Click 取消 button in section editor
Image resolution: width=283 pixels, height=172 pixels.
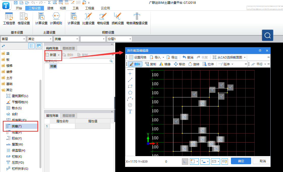262,161
